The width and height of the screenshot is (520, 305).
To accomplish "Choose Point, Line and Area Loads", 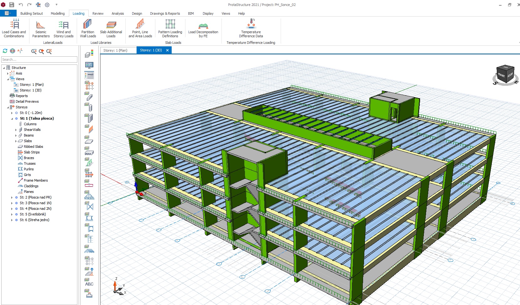I will pyautogui.click(x=140, y=28).
